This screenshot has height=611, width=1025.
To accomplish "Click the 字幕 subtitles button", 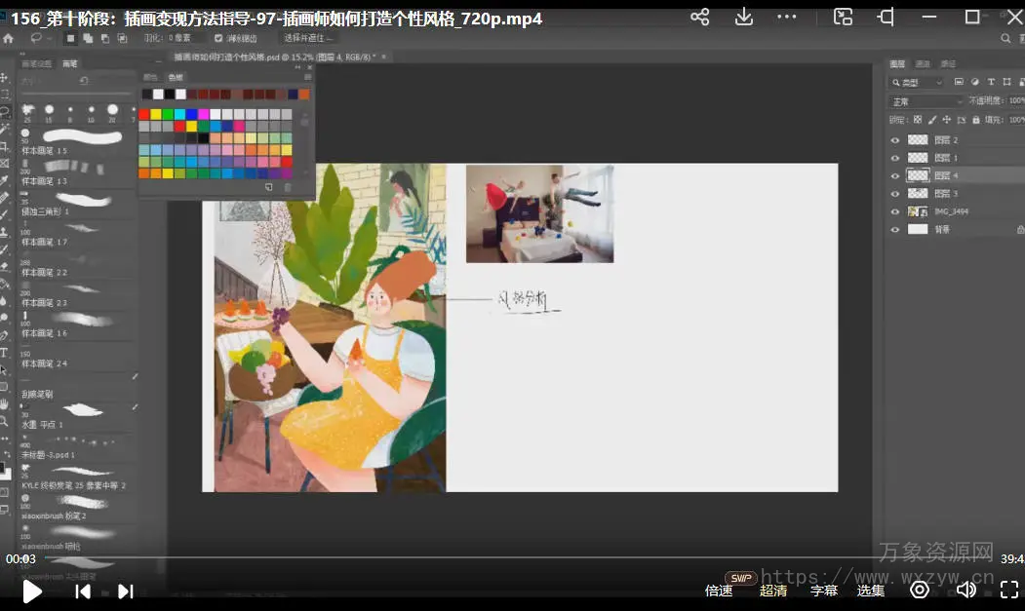I will tap(824, 591).
